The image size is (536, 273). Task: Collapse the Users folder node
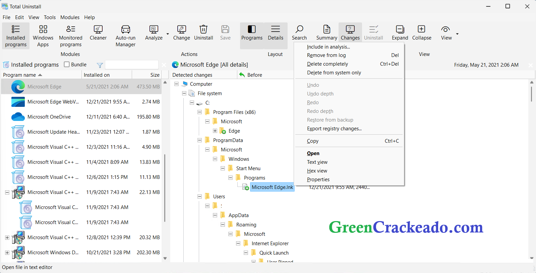tap(199, 197)
